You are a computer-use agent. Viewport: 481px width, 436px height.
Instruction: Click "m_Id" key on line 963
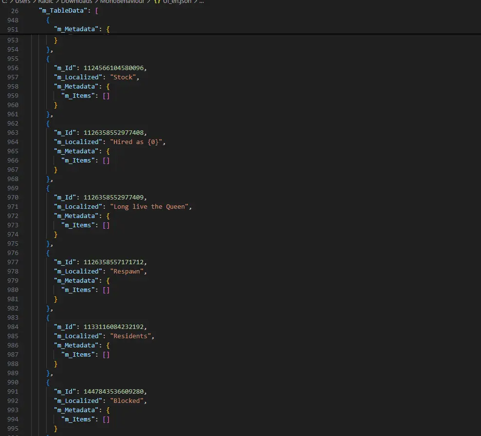65,133
